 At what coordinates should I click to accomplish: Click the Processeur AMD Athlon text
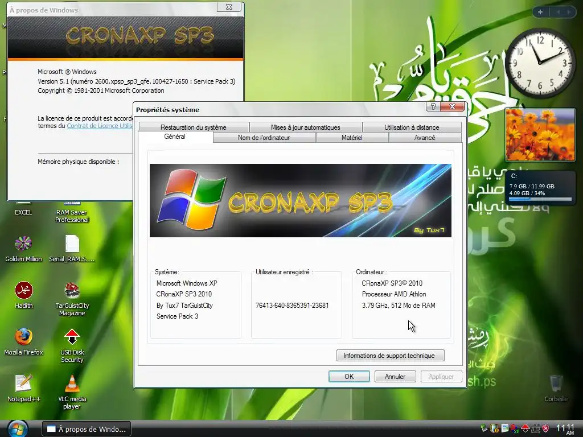(394, 294)
